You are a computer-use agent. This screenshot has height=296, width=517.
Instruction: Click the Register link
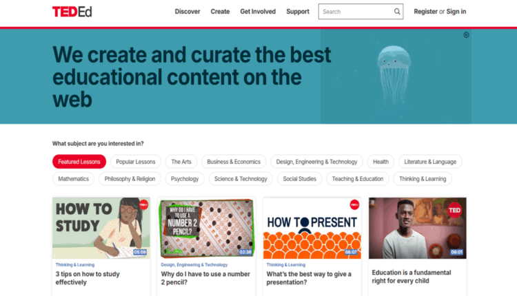(x=425, y=12)
